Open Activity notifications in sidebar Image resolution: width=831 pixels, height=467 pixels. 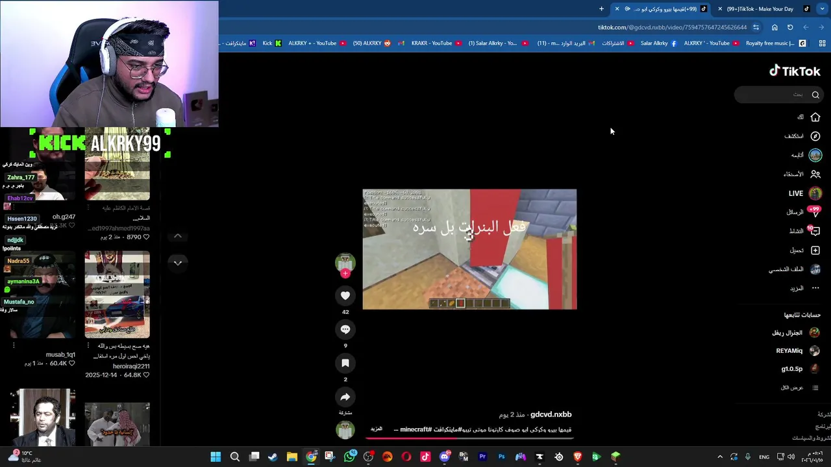[804, 231]
